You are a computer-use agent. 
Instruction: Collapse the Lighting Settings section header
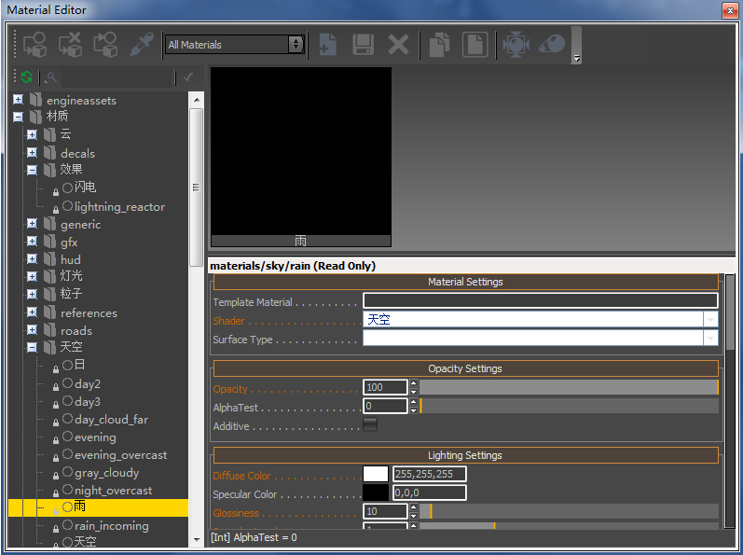click(x=465, y=455)
